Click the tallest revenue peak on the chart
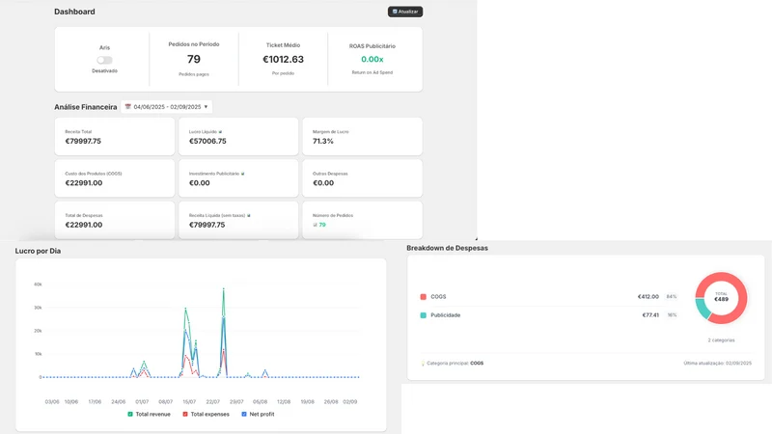 tap(224, 288)
